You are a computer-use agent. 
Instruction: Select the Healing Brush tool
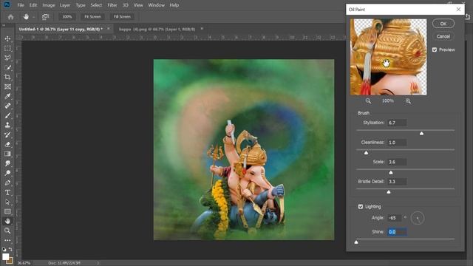[7, 106]
